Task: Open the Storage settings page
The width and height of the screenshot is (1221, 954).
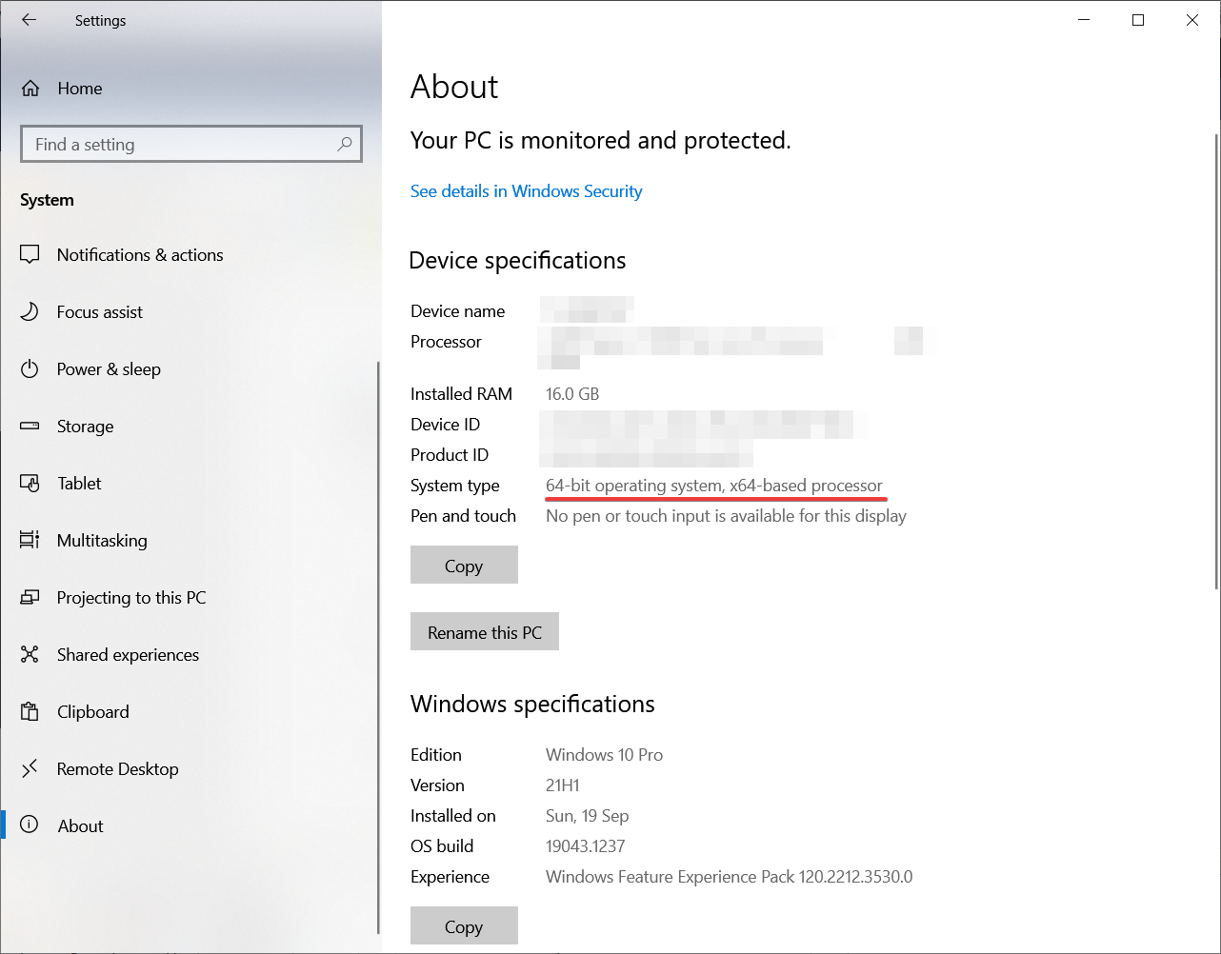Action: pyautogui.click(x=85, y=427)
